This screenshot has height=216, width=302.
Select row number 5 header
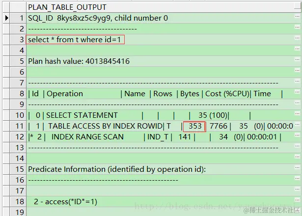point(18,61)
